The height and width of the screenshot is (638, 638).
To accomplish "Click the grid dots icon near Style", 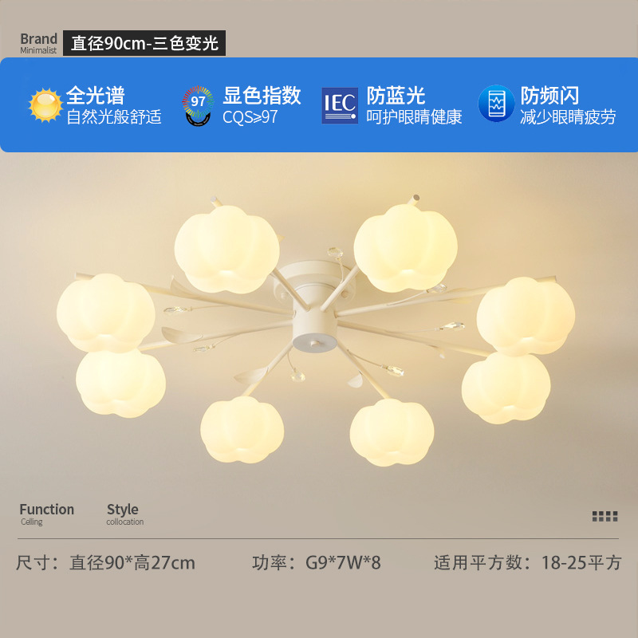I will [605, 516].
